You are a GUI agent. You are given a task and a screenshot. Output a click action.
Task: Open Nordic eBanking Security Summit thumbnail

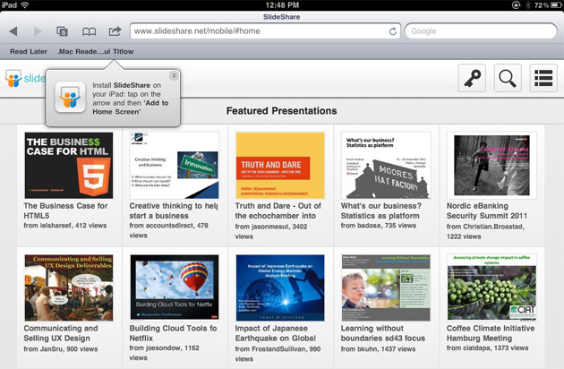491,165
